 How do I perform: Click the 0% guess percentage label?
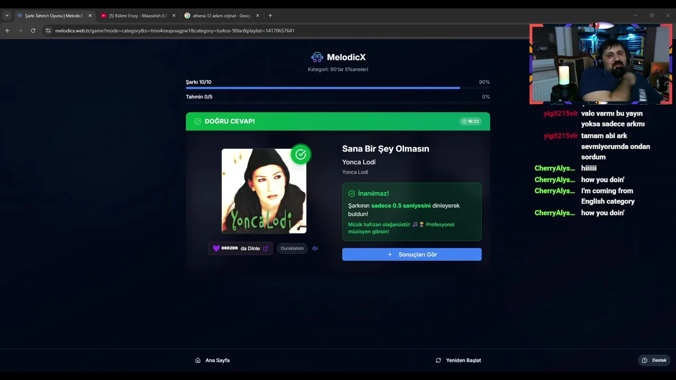[486, 97]
